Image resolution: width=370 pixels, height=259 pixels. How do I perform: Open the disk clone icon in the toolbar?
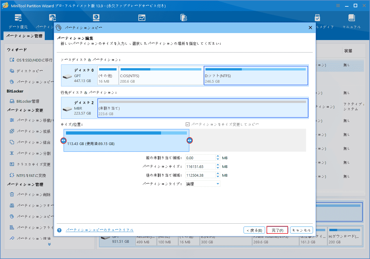point(184,18)
